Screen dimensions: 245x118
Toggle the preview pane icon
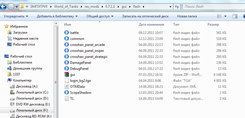click(235, 16)
